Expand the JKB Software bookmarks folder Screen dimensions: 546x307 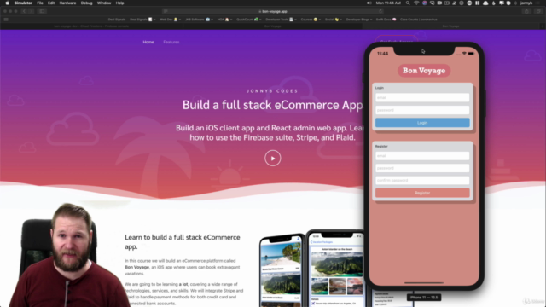tap(199, 20)
